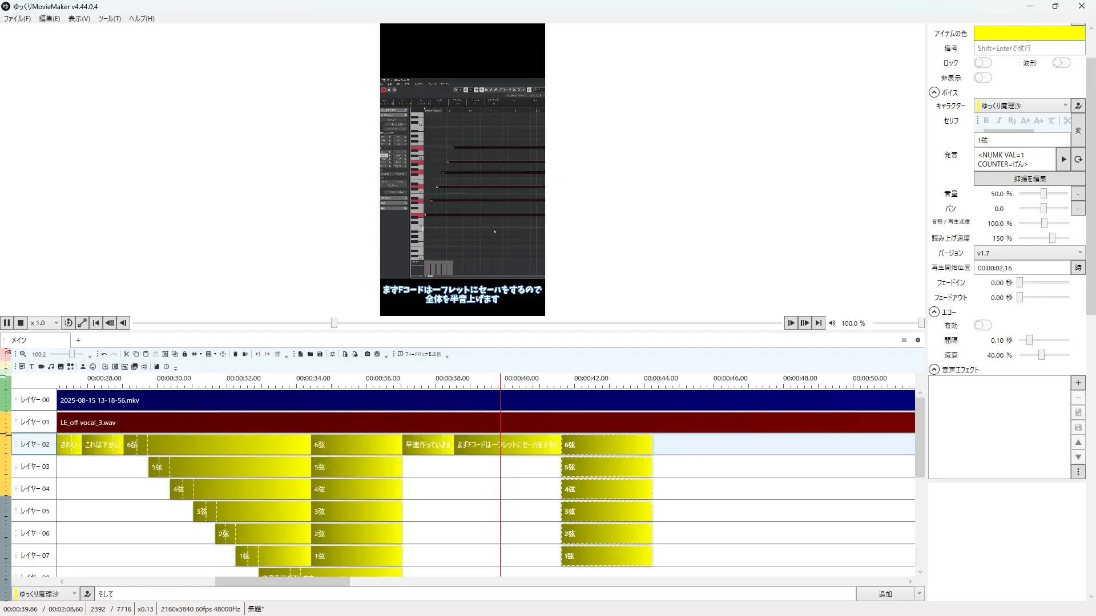
Task: Add an audio item with music note icon
Action: [51, 367]
